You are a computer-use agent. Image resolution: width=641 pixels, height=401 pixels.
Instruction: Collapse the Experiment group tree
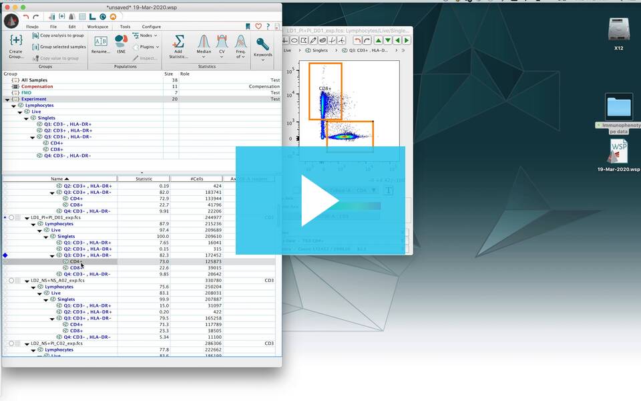tap(7, 100)
